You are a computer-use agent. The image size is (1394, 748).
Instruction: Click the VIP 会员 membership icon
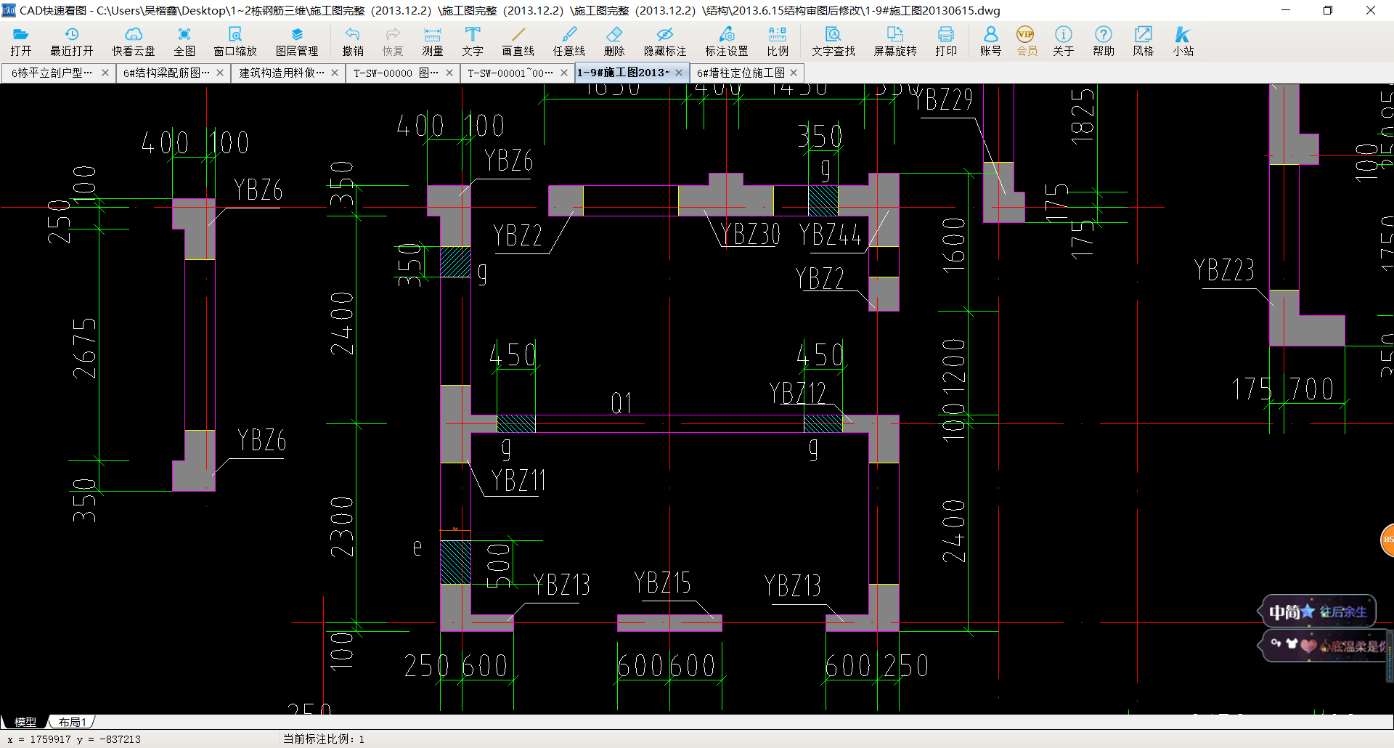click(1027, 41)
